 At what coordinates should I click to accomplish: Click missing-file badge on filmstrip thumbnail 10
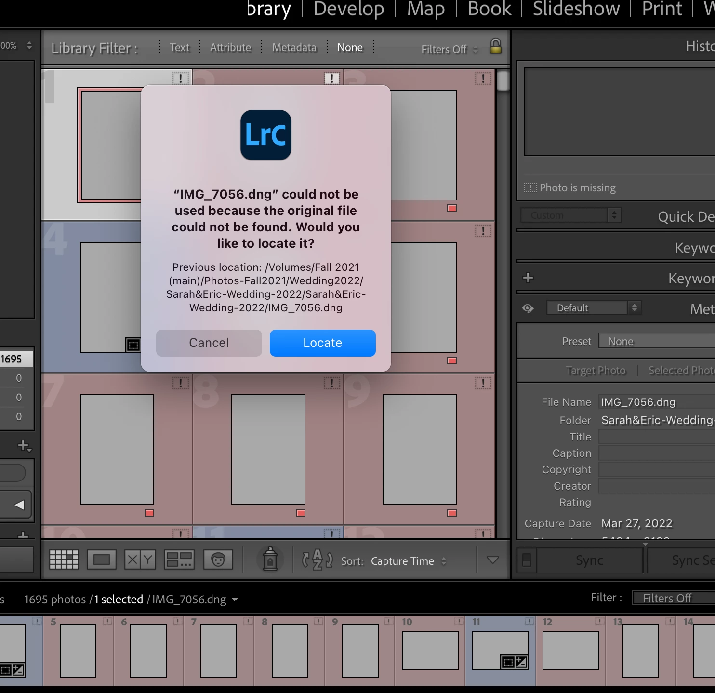(x=459, y=622)
